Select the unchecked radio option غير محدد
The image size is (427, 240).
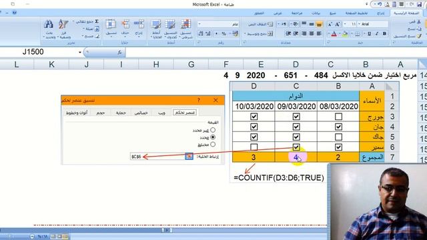tap(213, 130)
